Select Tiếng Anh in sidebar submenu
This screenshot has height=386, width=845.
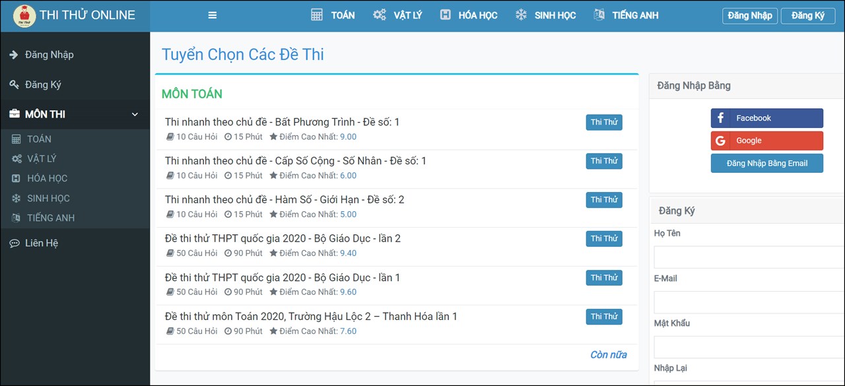50,218
